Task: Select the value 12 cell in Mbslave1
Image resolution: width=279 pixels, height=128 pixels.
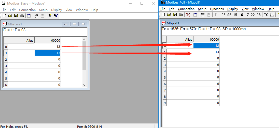Action: click(47, 47)
